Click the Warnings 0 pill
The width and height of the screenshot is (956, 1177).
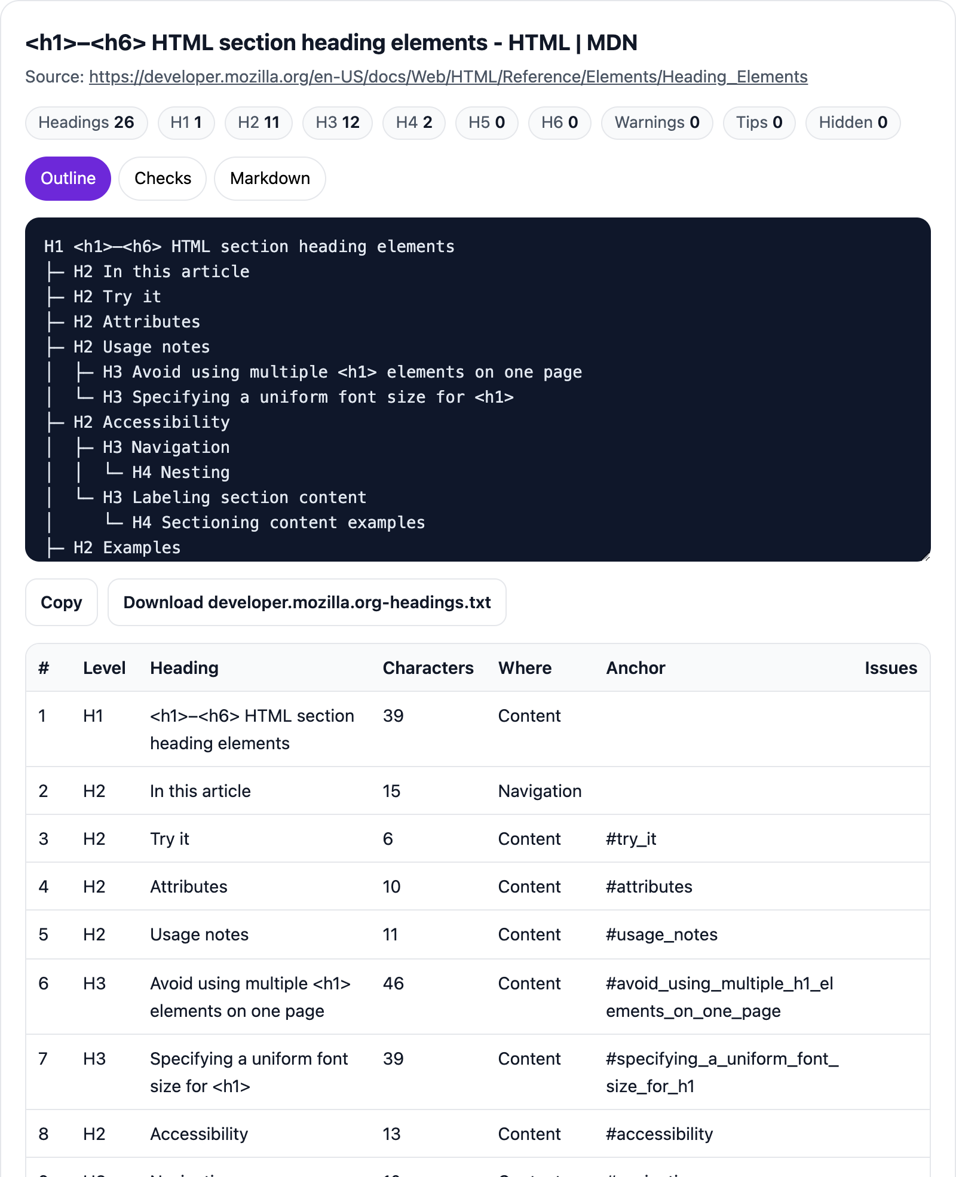click(657, 122)
